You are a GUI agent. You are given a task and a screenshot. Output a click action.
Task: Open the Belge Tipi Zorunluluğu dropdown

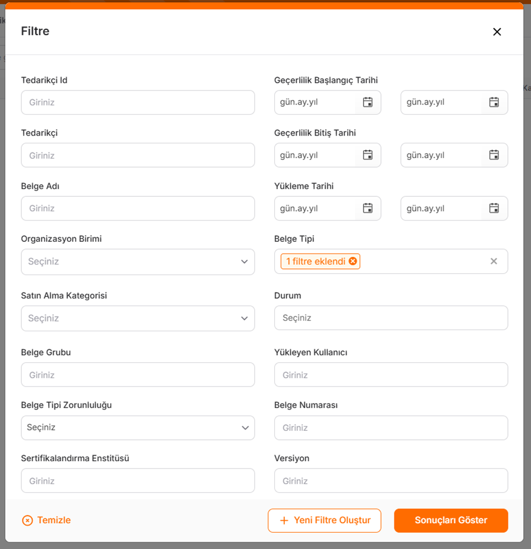click(138, 427)
